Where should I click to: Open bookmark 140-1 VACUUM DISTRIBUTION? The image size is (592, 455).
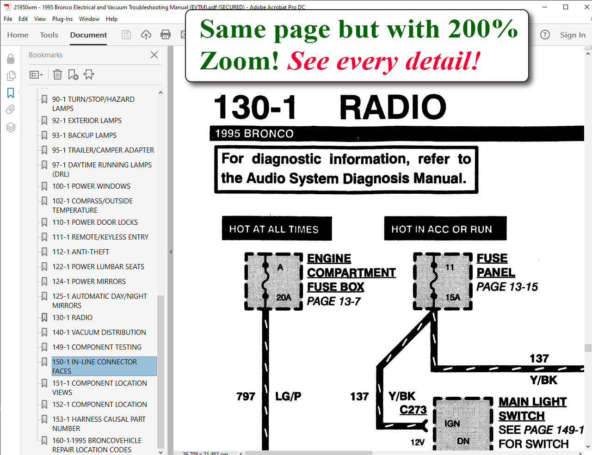pyautogui.click(x=99, y=332)
